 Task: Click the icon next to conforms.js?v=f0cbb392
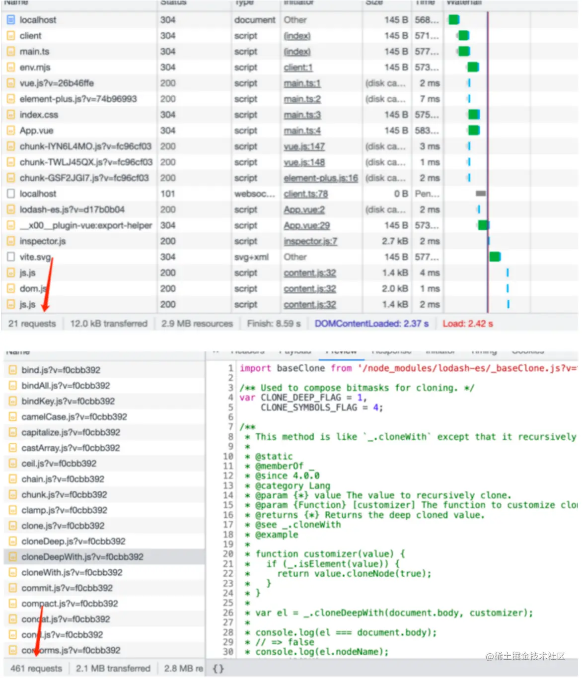[x=13, y=650]
